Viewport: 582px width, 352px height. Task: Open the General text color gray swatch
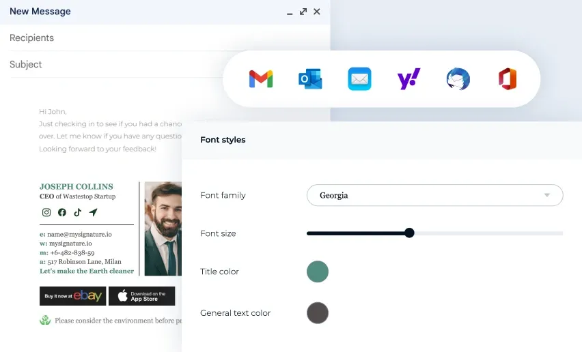pyautogui.click(x=318, y=313)
